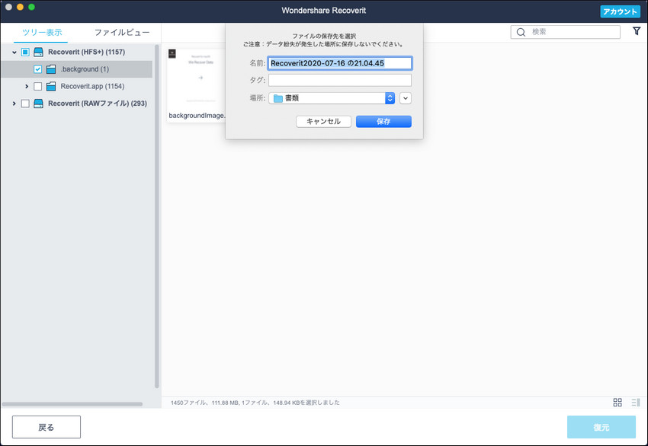The height and width of the screenshot is (446, 648).
Task: Switch to grid view icon
Action: 618,403
